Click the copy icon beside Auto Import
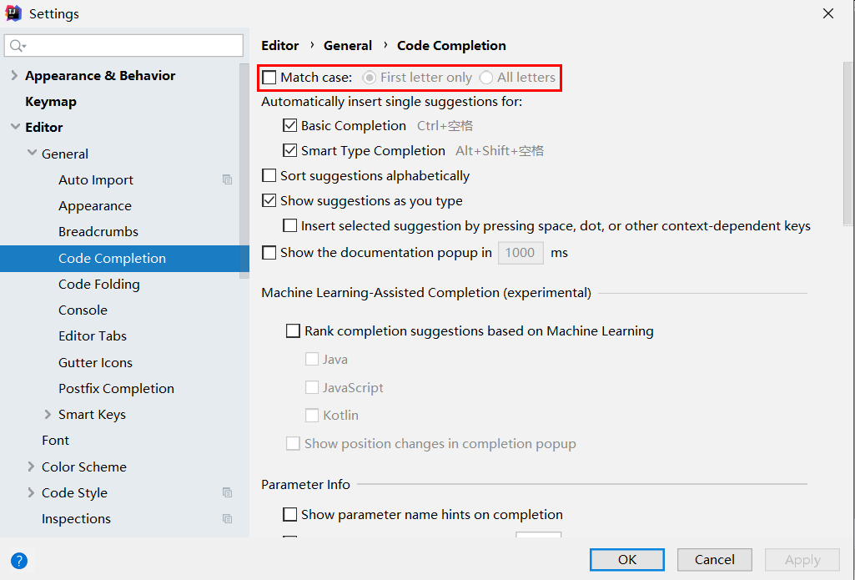855x580 pixels. pyautogui.click(x=227, y=179)
